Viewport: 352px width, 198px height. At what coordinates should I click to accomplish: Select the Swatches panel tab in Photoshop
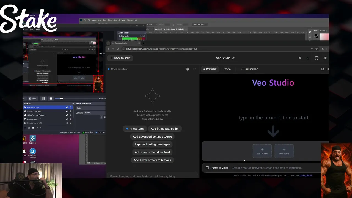tap(324, 31)
